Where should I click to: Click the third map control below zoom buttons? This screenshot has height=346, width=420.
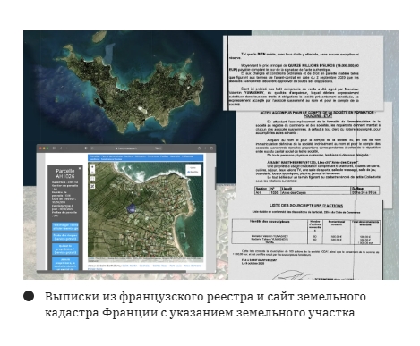92,179
